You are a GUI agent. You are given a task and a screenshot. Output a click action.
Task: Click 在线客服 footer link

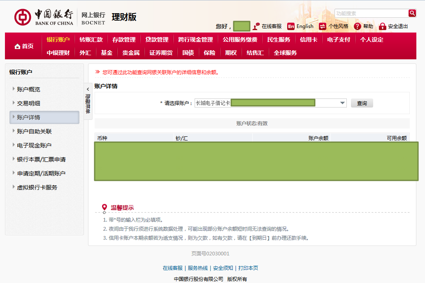pyautogui.click(x=173, y=268)
